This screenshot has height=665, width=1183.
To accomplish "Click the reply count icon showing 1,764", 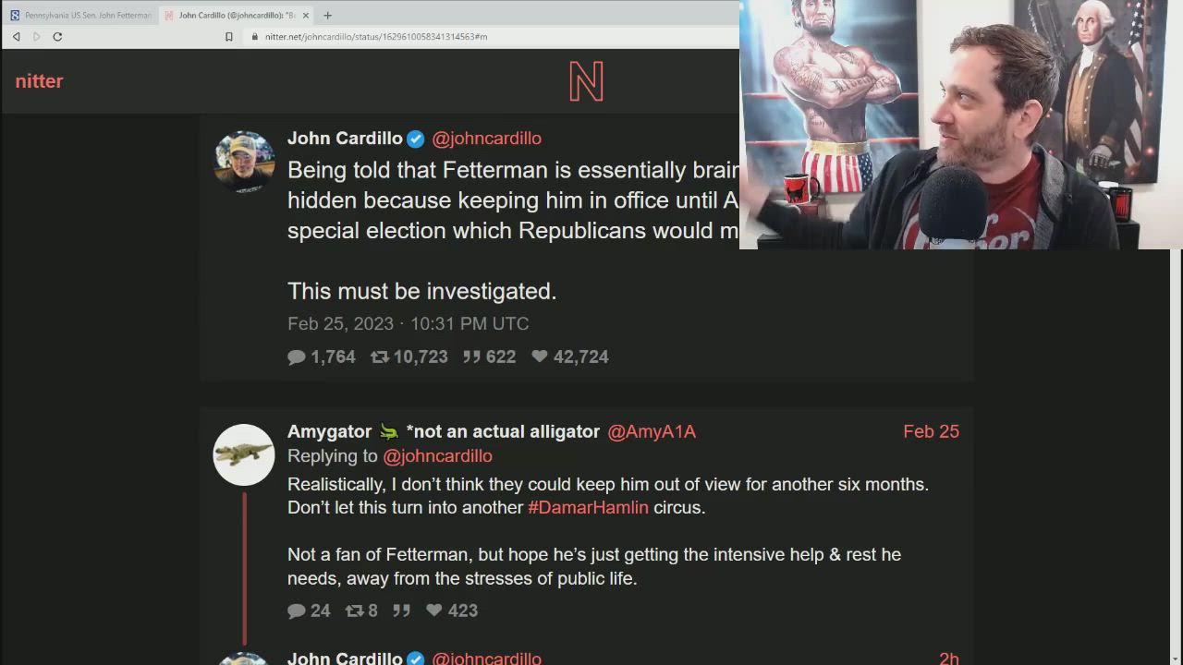I will (297, 357).
